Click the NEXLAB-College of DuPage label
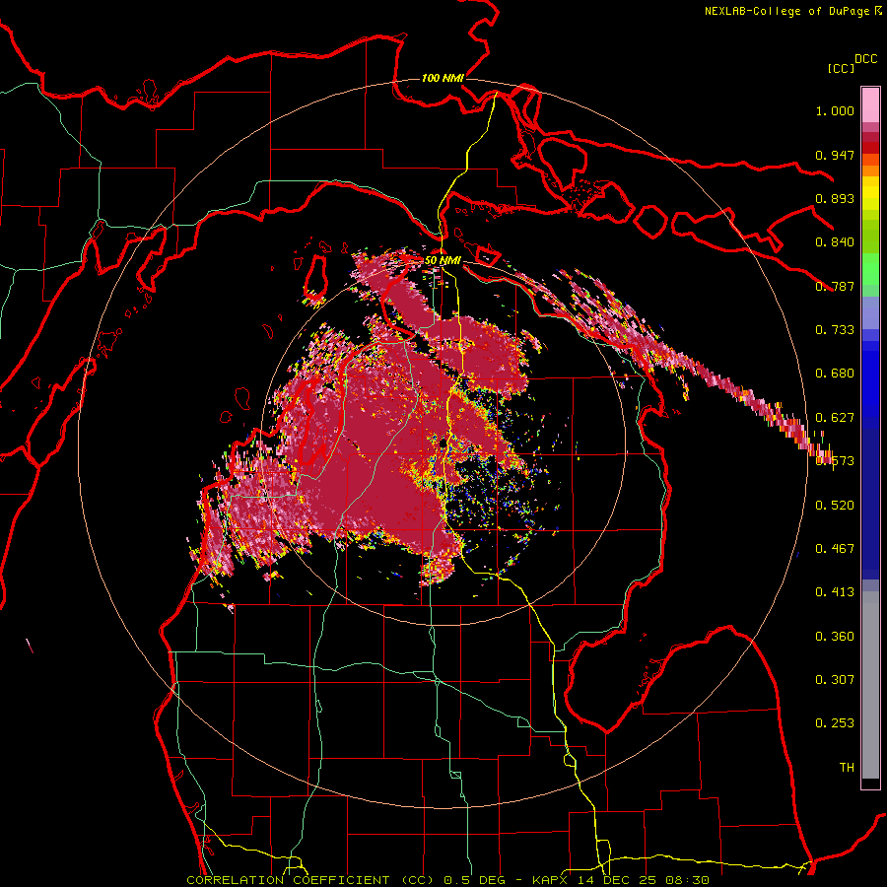This screenshot has width=887, height=887. point(786,11)
